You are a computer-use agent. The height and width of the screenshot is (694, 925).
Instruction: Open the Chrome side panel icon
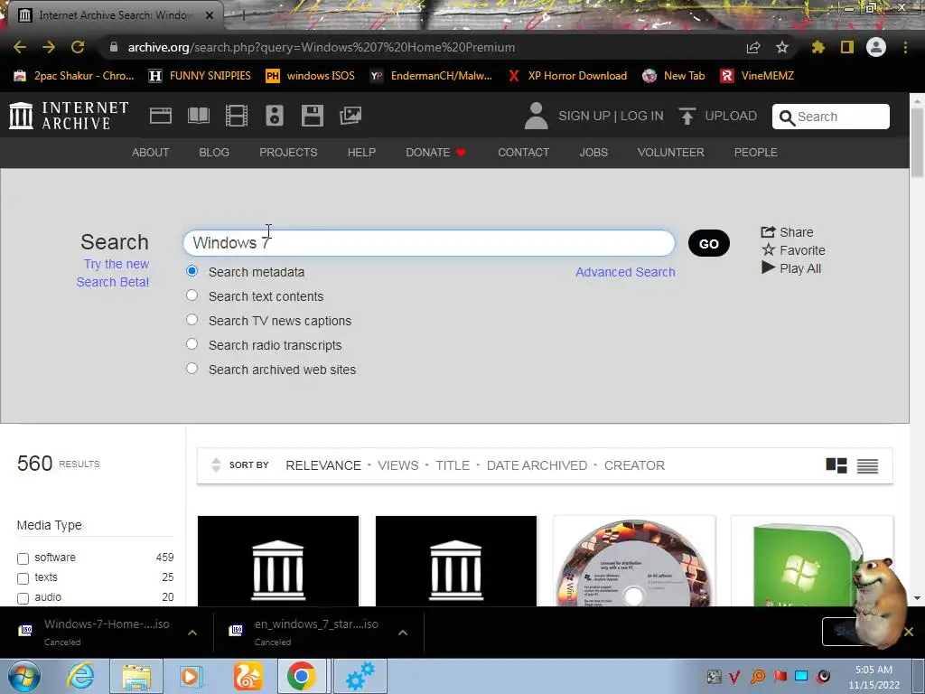tap(847, 47)
